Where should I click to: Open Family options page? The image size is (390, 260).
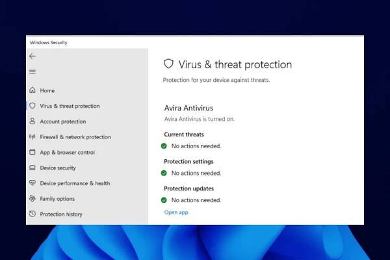coord(57,199)
